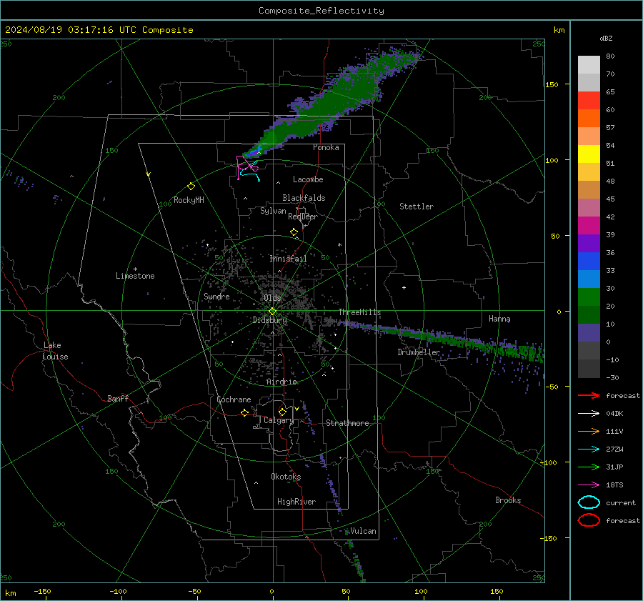The image size is (643, 601).
Task: Click the Sundre label
Action: pos(216,296)
